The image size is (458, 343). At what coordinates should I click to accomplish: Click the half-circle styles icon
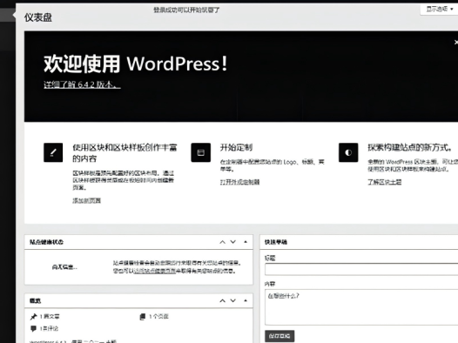point(348,152)
